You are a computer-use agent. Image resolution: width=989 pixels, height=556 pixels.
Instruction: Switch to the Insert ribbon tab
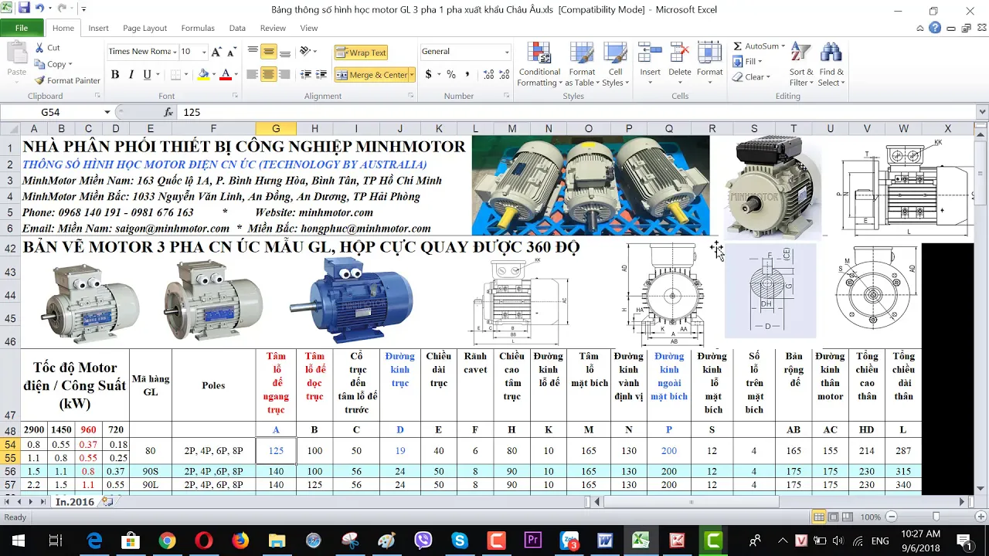[98, 28]
